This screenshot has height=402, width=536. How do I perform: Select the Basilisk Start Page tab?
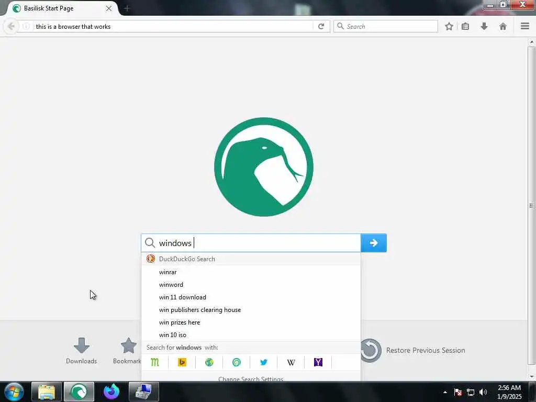[x=62, y=8]
